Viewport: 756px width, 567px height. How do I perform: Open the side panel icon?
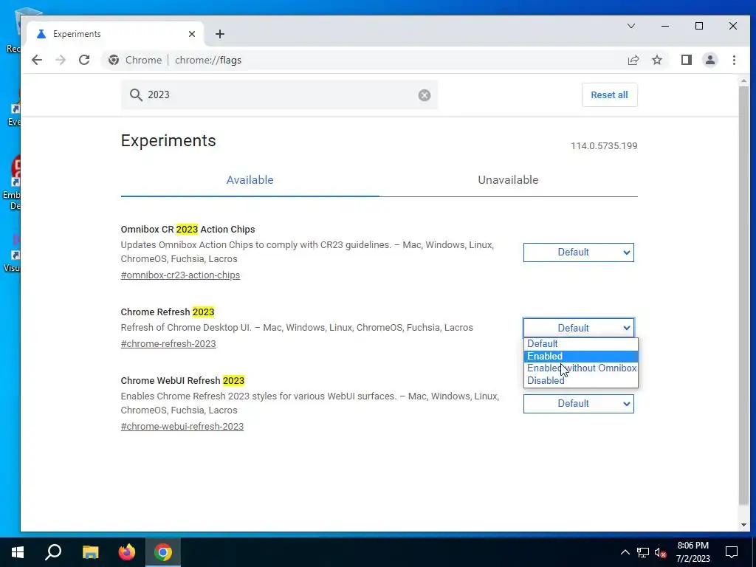[686, 60]
